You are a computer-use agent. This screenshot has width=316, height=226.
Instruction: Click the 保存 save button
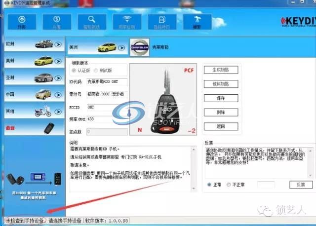point(221,98)
